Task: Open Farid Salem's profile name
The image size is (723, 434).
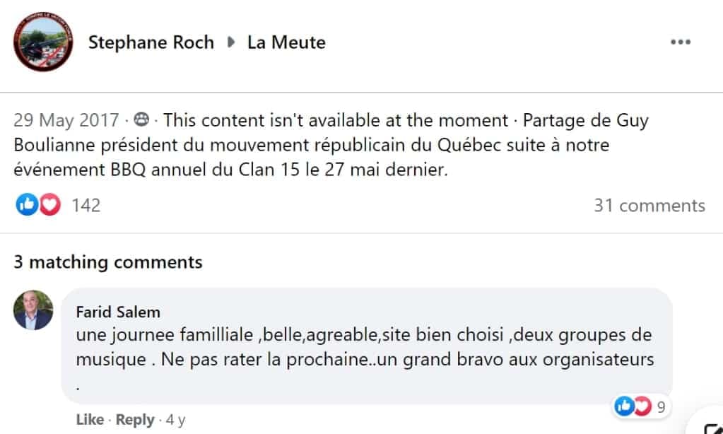Action: pos(117,312)
